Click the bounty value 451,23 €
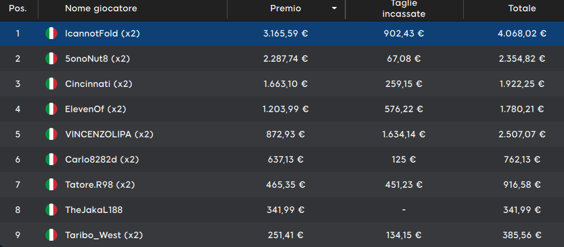 tap(403, 185)
